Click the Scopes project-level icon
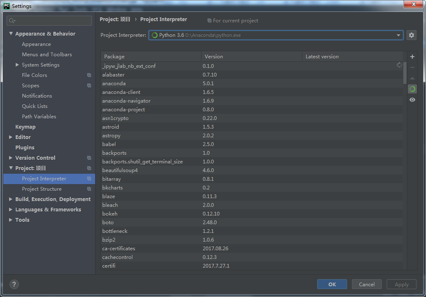This screenshot has width=426, height=297. coord(89,85)
